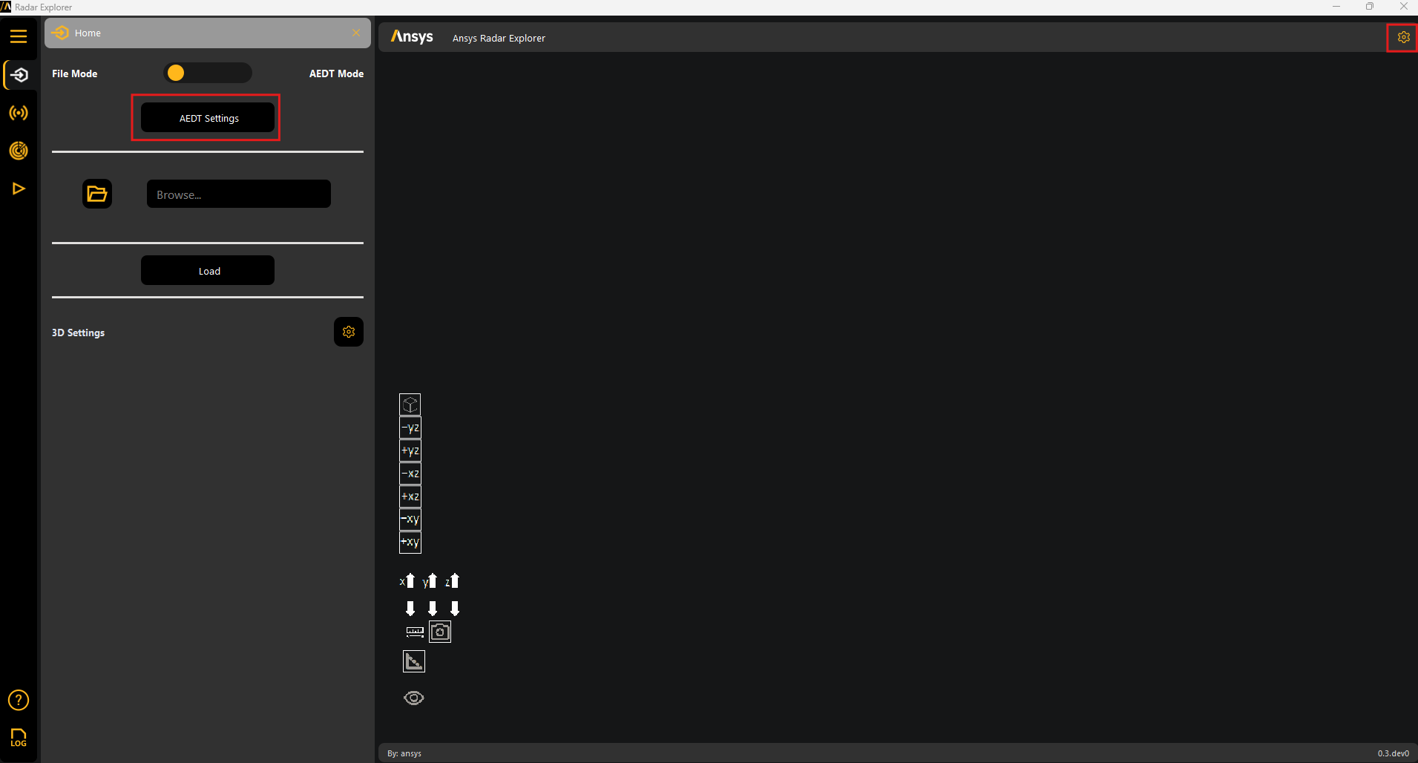
Task: Select the signal broadcast icon in the sidebar
Action: tap(19, 113)
